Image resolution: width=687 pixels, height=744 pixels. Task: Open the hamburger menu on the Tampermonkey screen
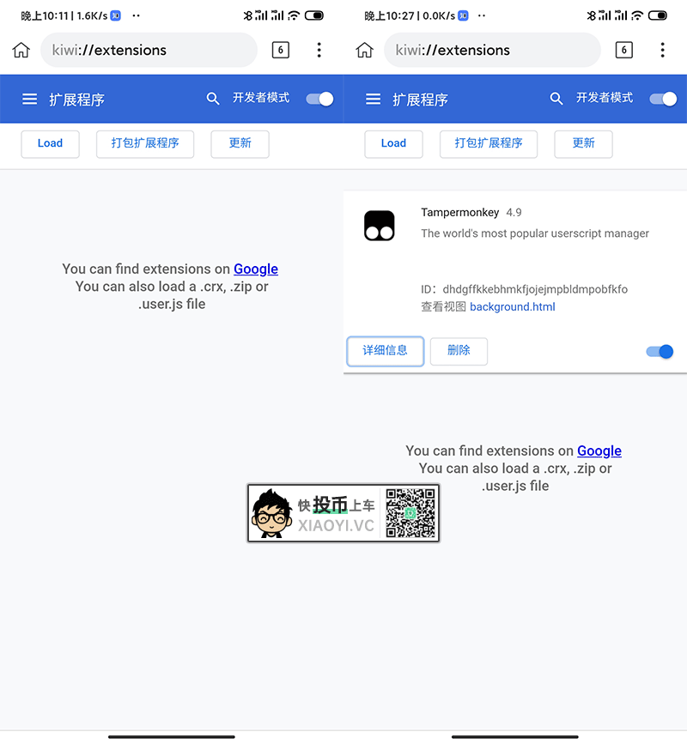pos(373,100)
